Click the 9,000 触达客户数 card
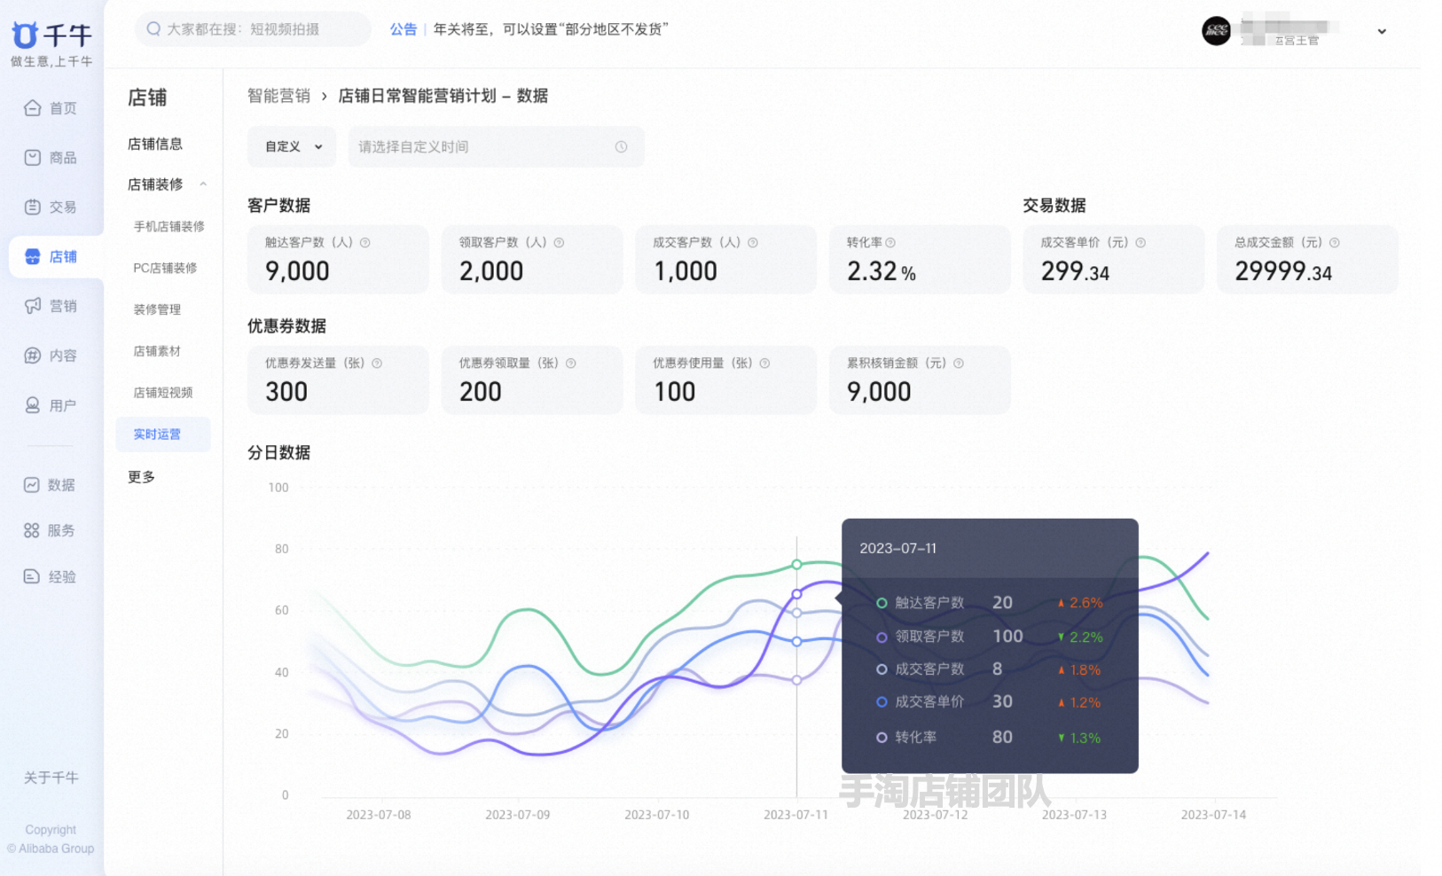The image size is (1442, 876). 338,259
